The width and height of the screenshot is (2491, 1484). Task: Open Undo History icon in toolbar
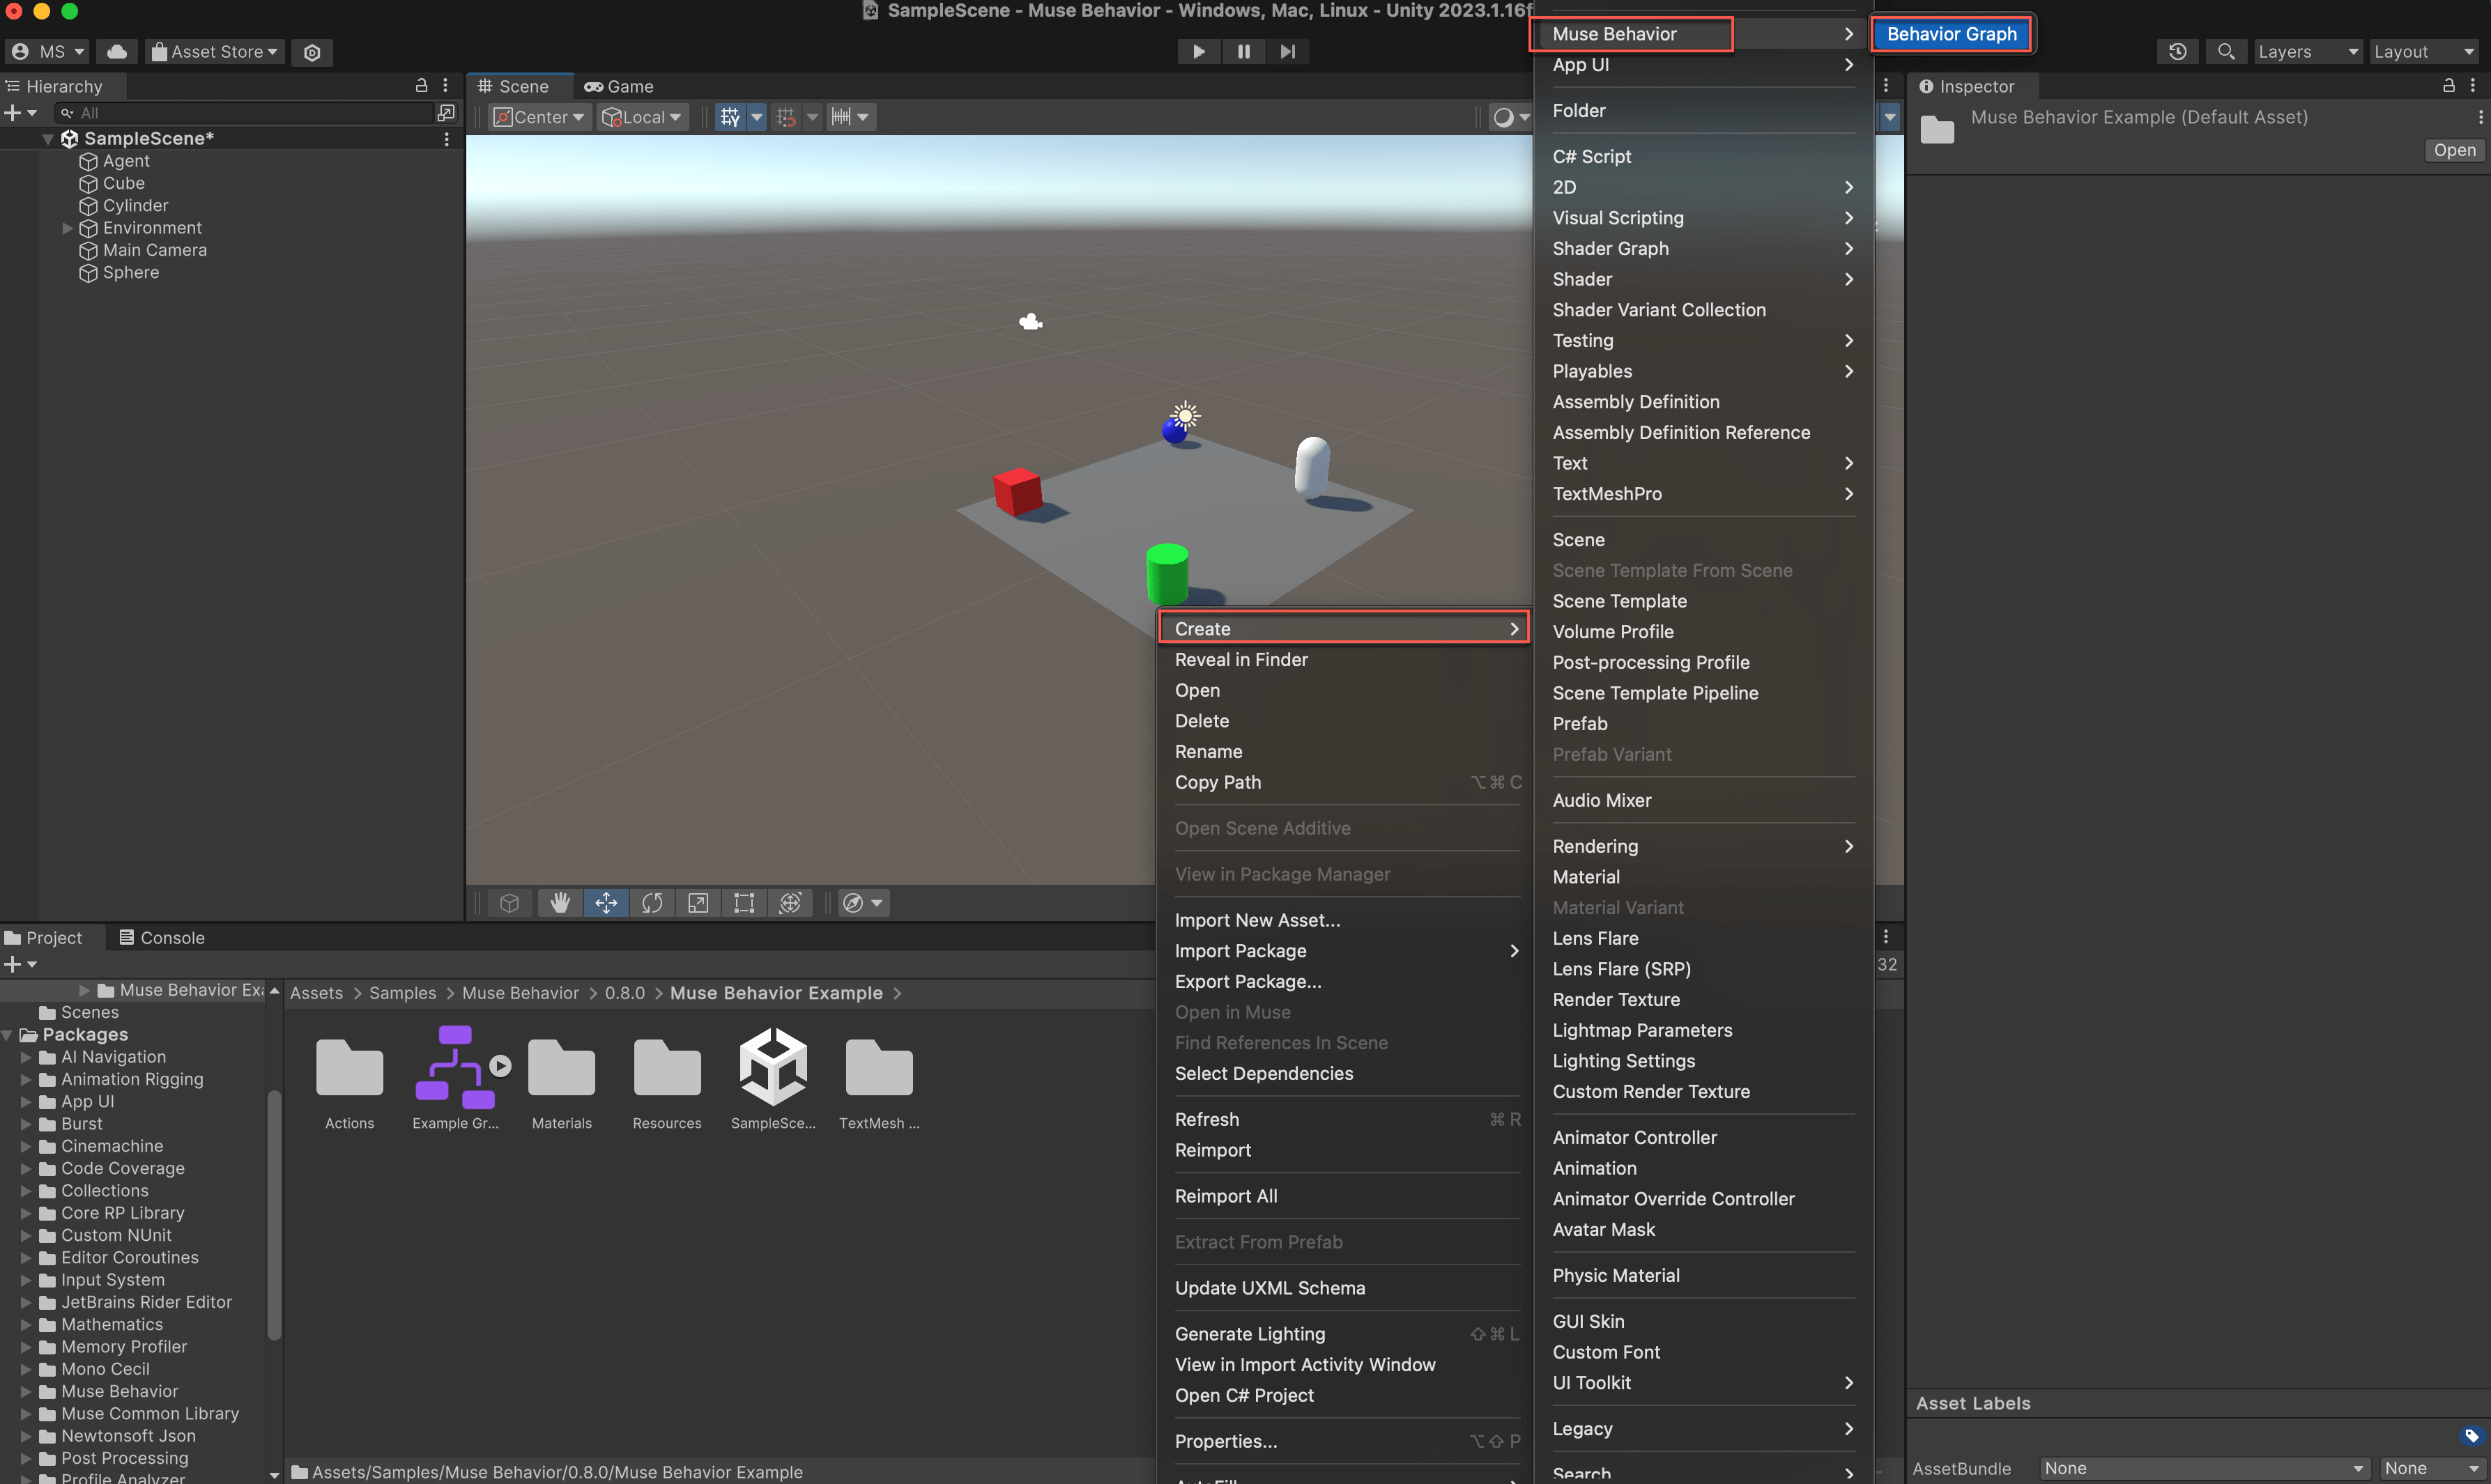(x=2178, y=52)
